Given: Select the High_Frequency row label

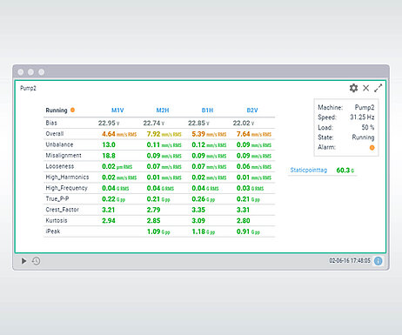Looking at the screenshot, I should [66, 188].
